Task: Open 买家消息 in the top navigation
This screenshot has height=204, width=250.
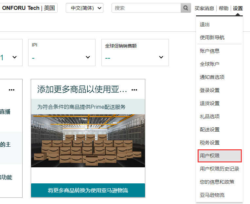Action: coord(204,8)
